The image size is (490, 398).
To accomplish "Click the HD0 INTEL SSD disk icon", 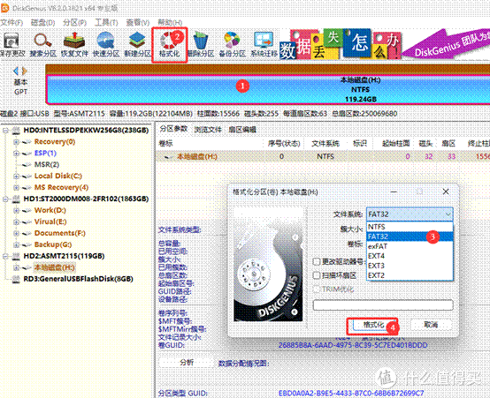I will pos(16,131).
